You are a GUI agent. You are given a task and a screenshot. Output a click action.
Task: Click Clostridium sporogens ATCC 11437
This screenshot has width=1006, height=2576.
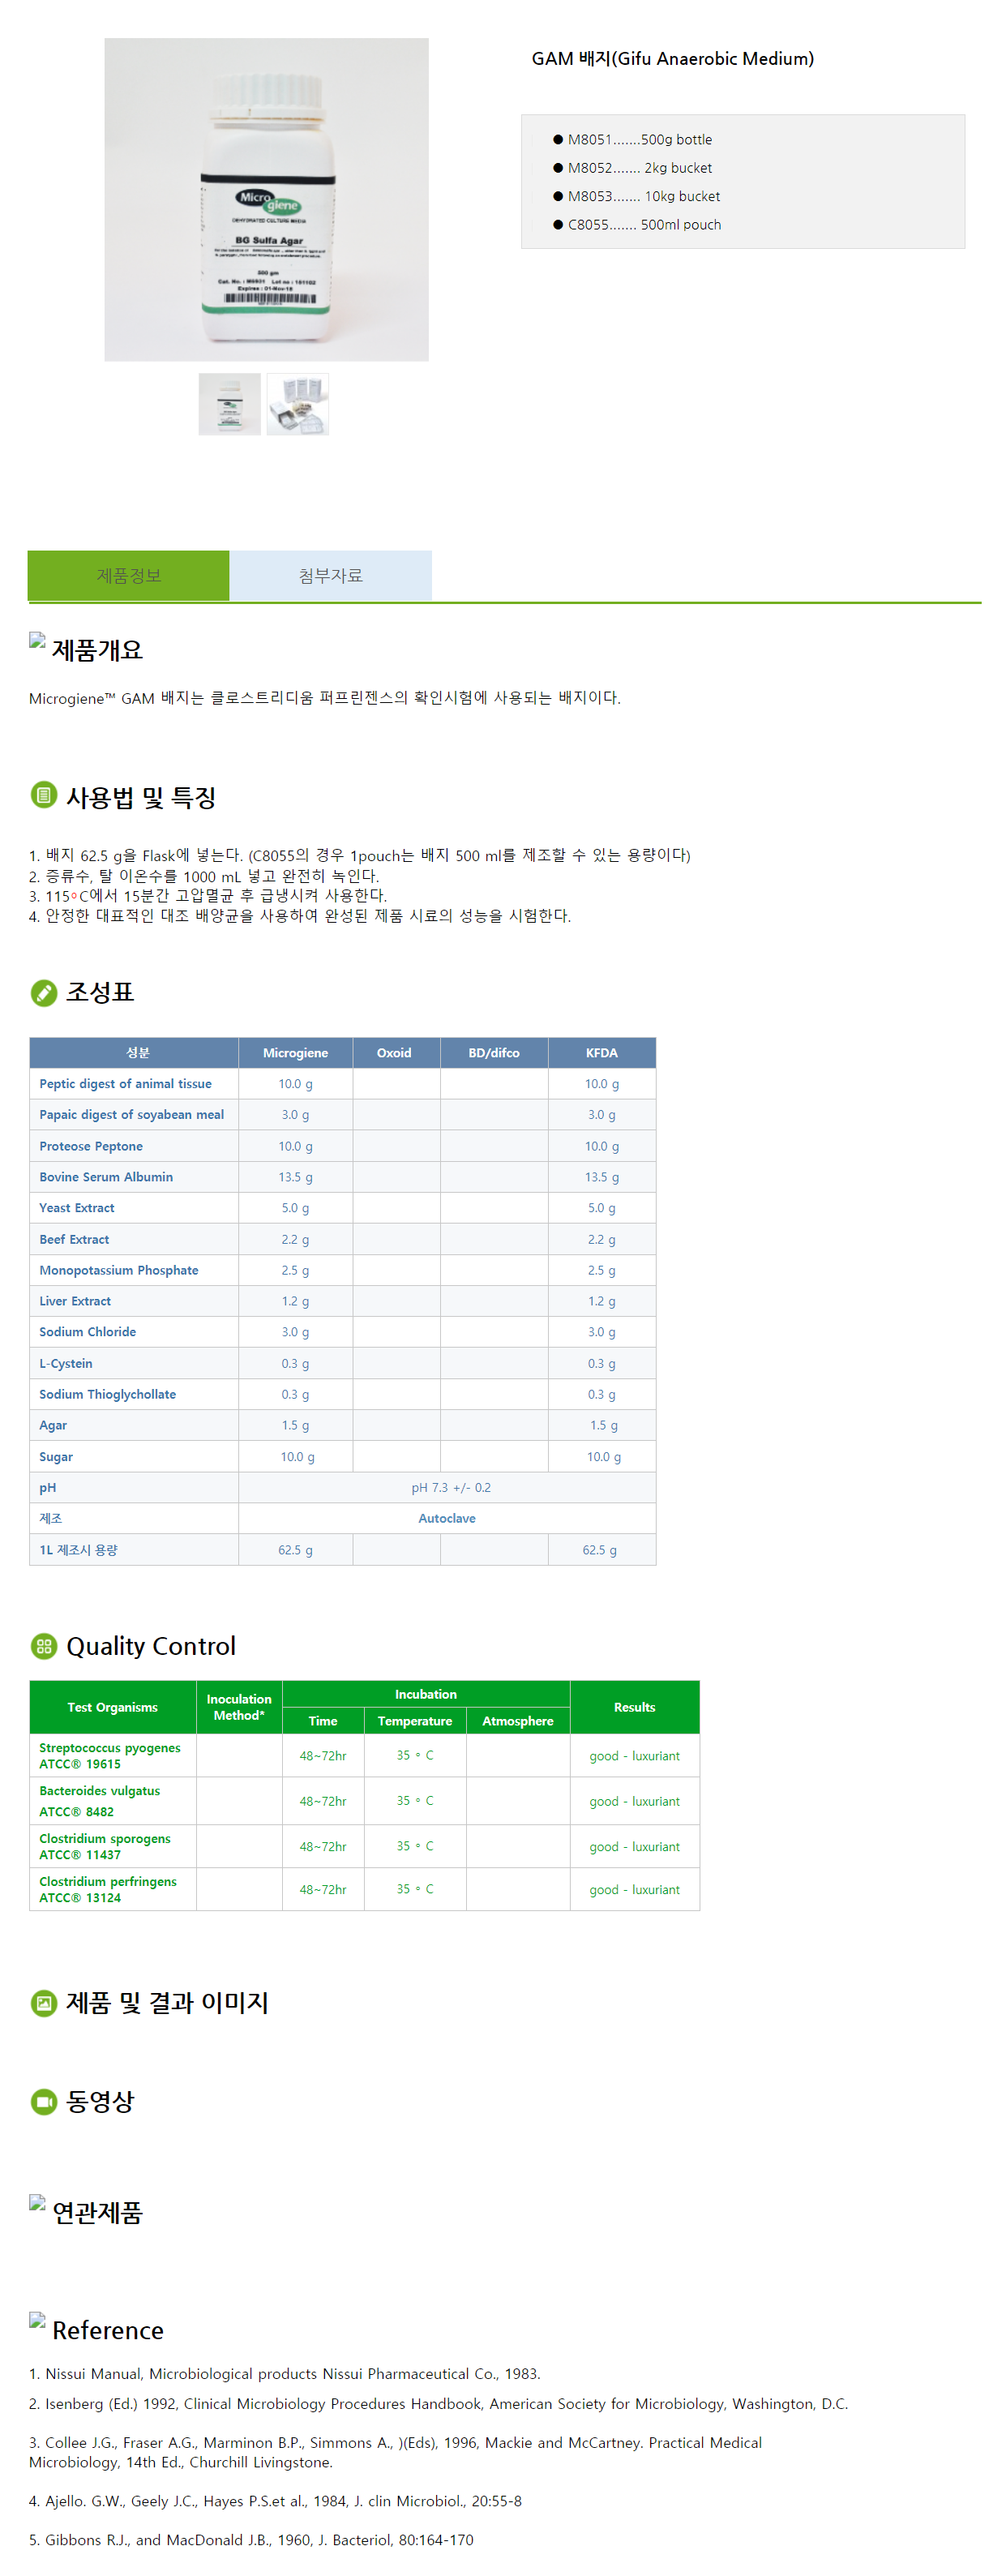click(105, 1846)
